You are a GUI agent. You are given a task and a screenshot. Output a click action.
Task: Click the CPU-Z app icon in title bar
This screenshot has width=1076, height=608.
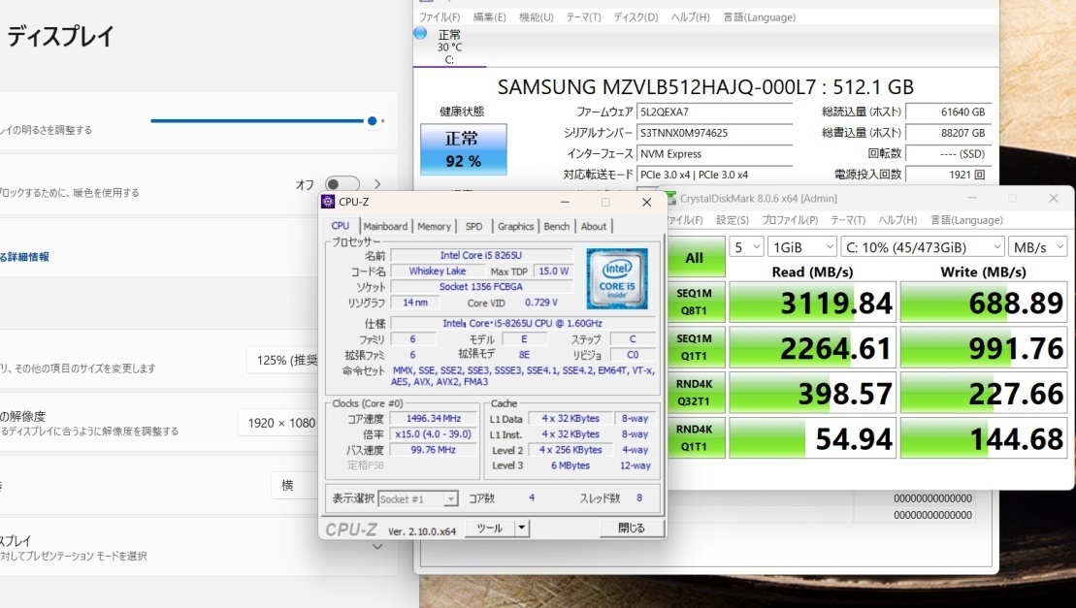[x=328, y=202]
